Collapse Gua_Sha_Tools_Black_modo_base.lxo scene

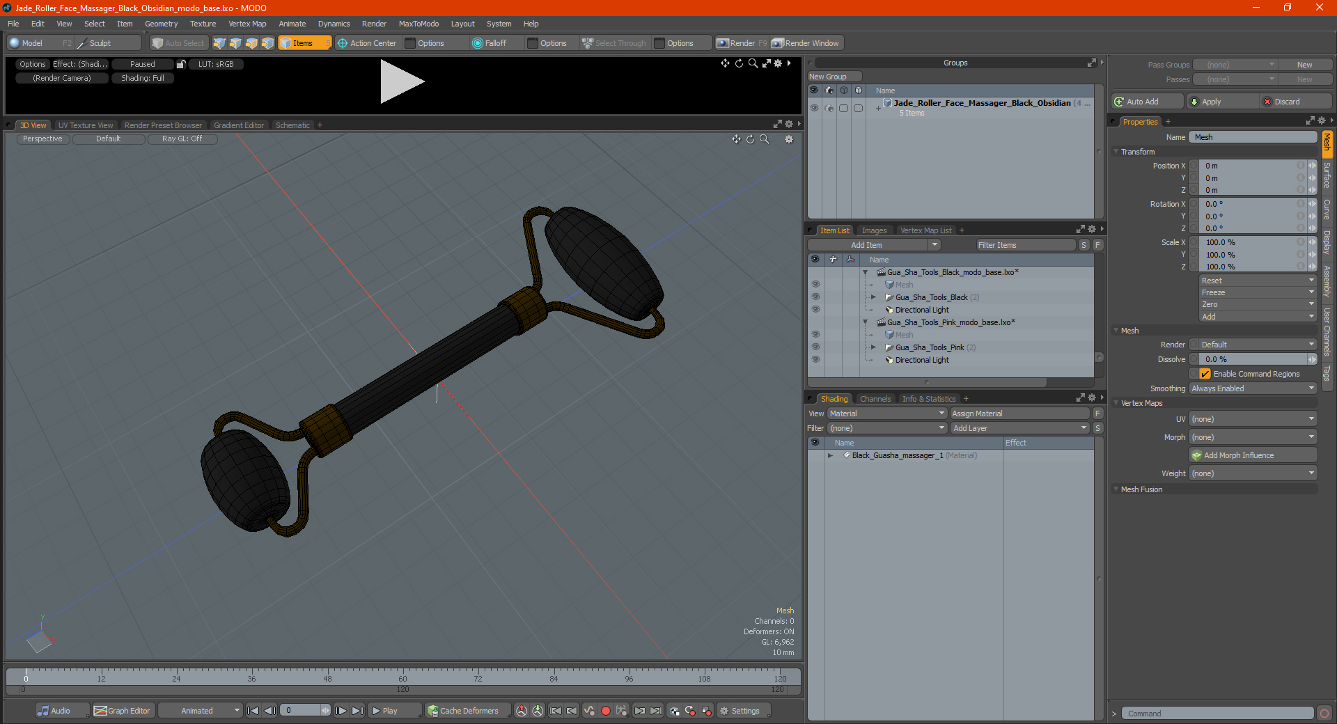tap(866, 272)
